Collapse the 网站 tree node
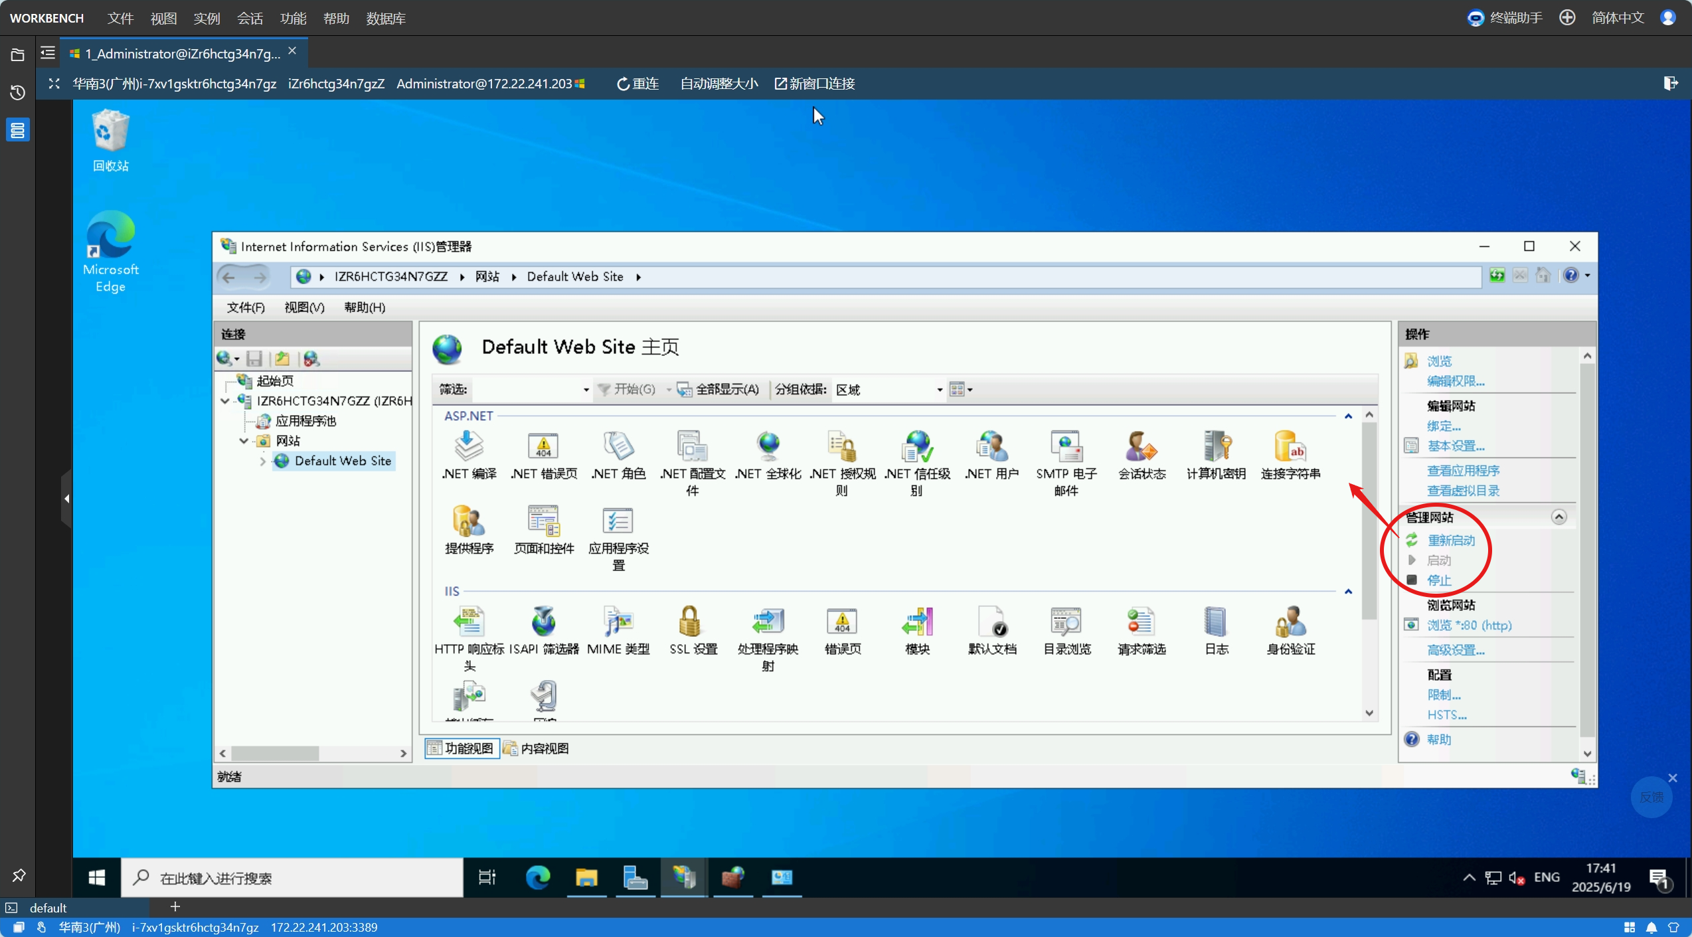1692x937 pixels. (244, 441)
